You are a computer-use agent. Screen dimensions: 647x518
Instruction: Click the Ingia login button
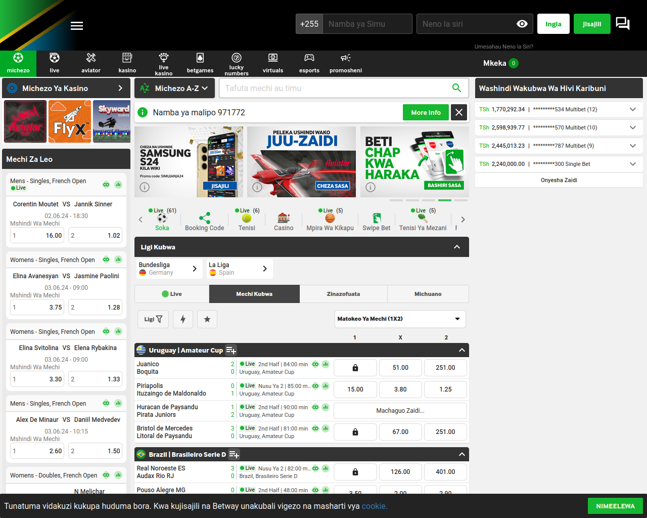[x=553, y=24]
